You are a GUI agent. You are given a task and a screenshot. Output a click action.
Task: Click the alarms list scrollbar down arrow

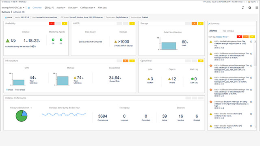255,127
